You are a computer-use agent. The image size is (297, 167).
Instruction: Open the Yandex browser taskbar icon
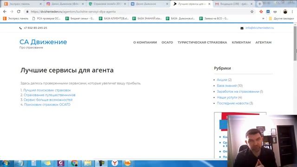pos(115,163)
